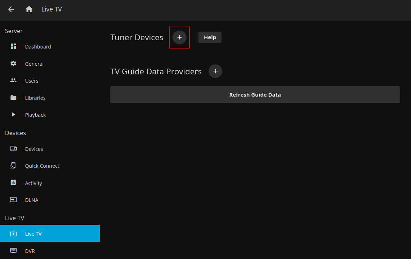411x259 pixels.
Task: Navigate to Dashboard page
Action: [38, 46]
